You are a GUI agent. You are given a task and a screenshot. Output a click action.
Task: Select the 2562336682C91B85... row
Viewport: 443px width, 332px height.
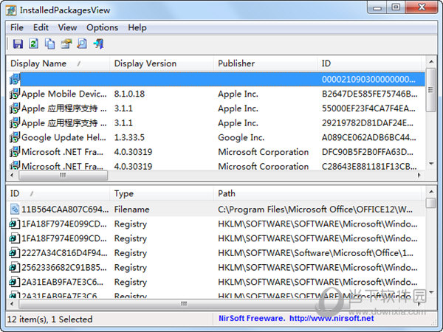point(216,267)
